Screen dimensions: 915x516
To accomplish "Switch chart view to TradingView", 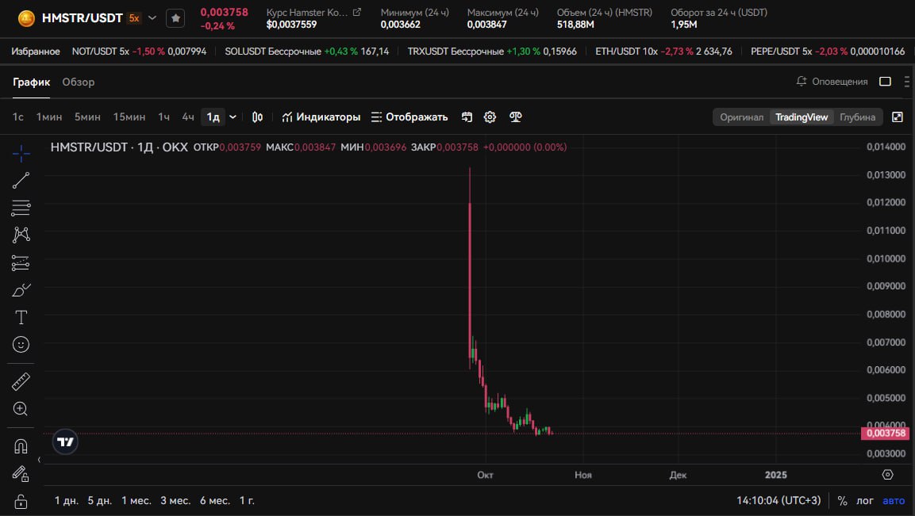I will pos(802,117).
